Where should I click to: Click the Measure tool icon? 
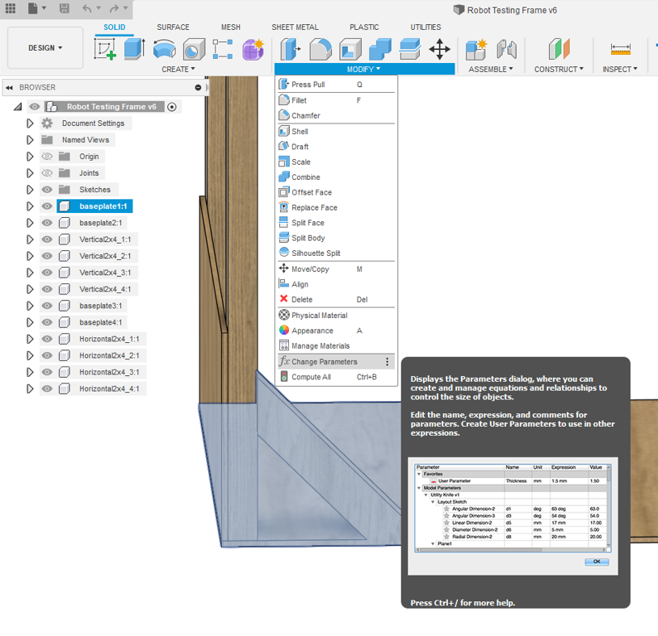pyautogui.click(x=621, y=48)
